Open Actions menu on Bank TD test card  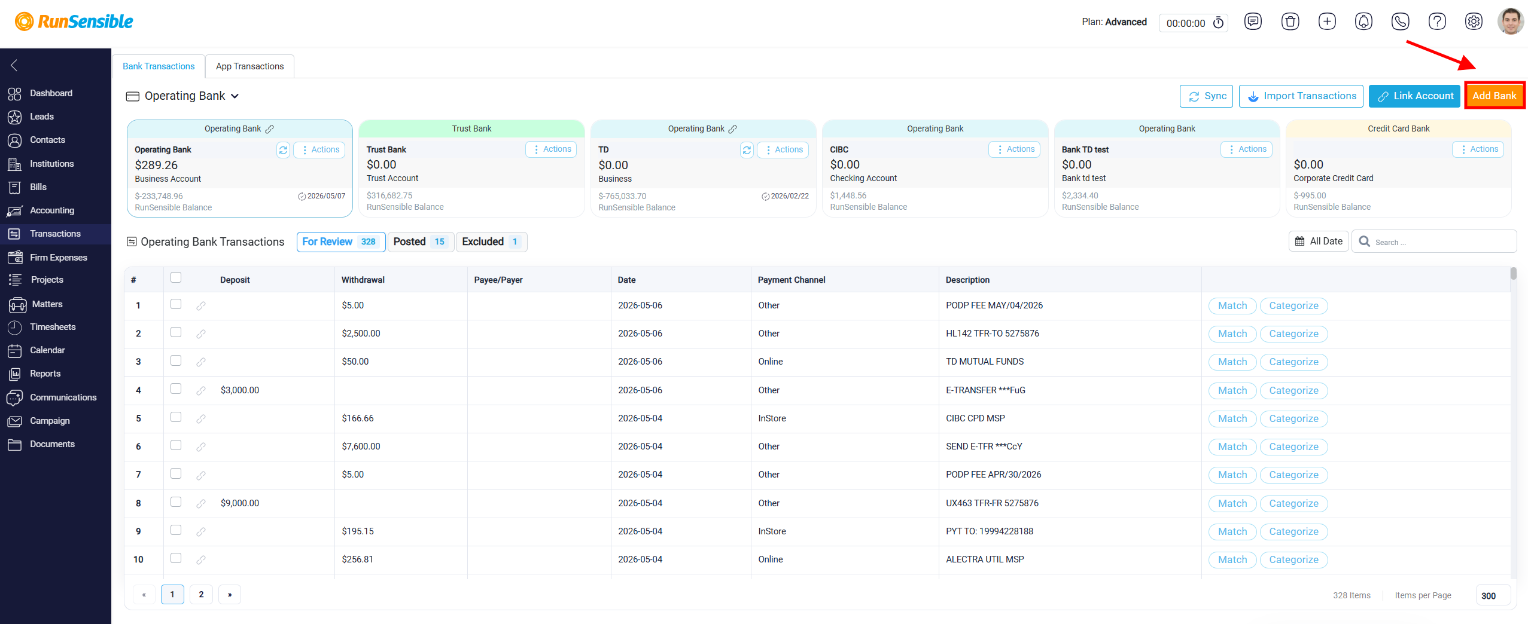tap(1246, 149)
